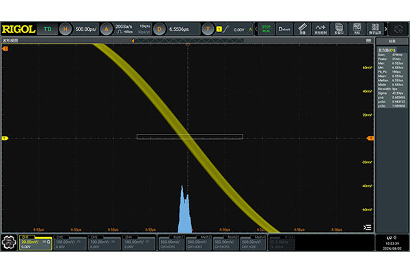Click the RIGOL logo
Screen dimensions: 410x273
pyautogui.click(x=19, y=29)
